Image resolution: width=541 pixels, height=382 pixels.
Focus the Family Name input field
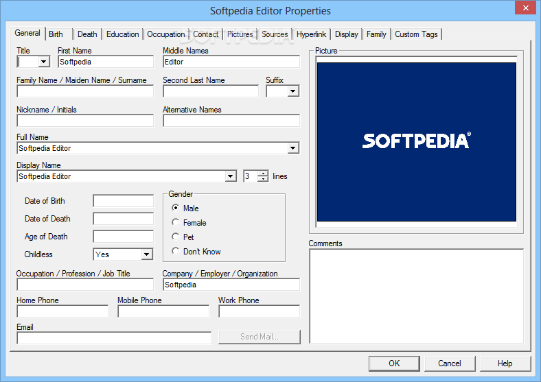pyautogui.click(x=85, y=91)
